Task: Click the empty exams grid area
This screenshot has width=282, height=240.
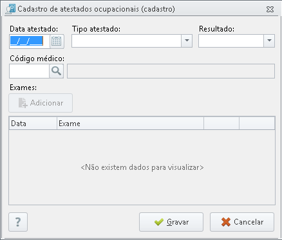Action: (142, 167)
